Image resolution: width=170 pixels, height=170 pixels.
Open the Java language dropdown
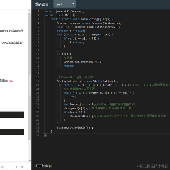[64, 4]
